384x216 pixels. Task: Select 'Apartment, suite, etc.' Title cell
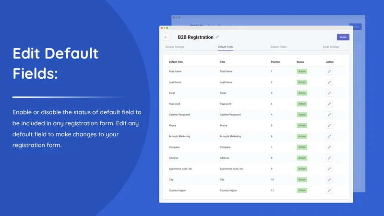232,169
